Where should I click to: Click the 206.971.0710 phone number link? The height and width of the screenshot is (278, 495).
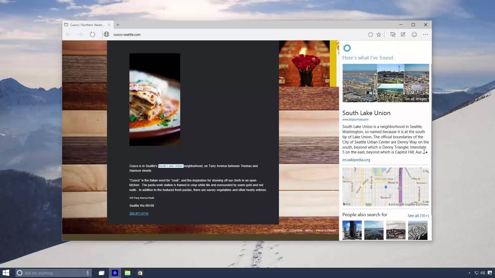tap(139, 214)
